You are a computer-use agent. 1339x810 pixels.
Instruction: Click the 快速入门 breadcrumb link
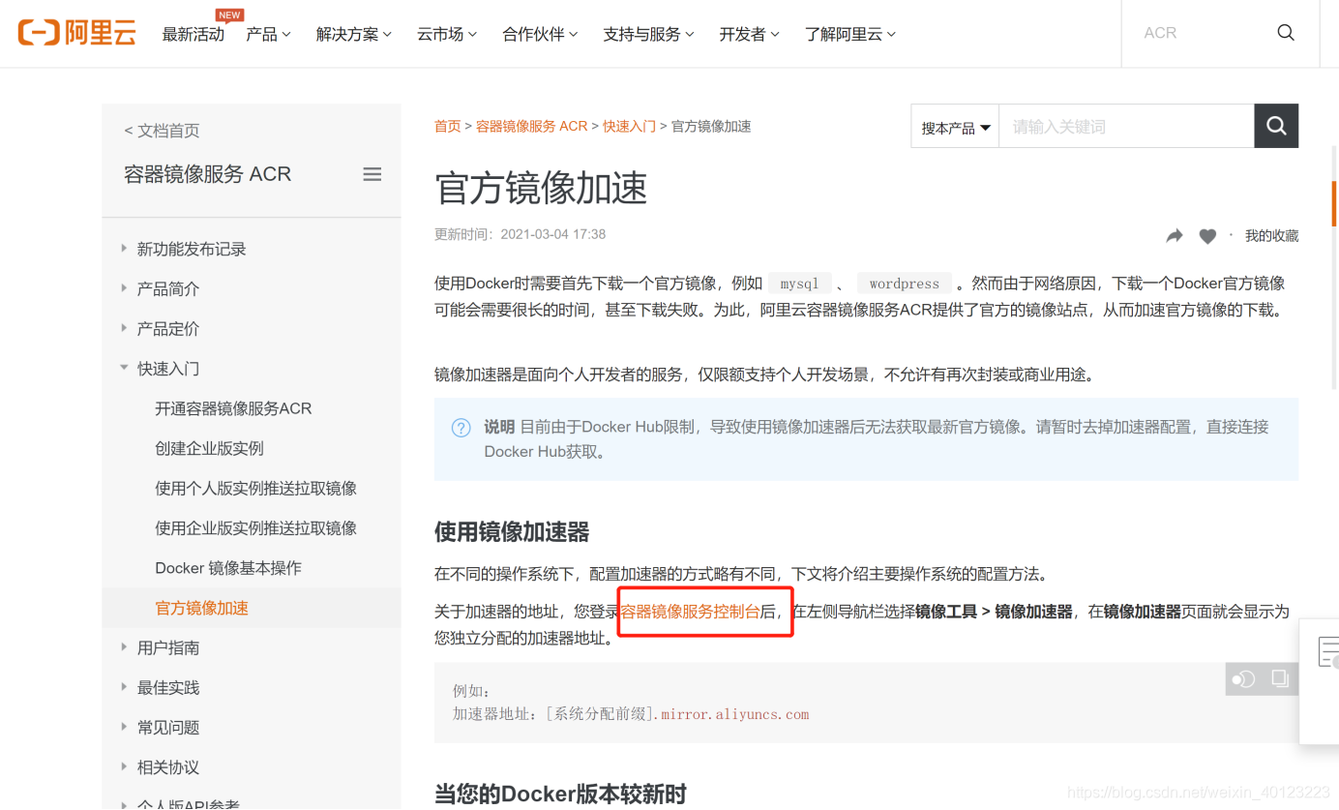[629, 126]
